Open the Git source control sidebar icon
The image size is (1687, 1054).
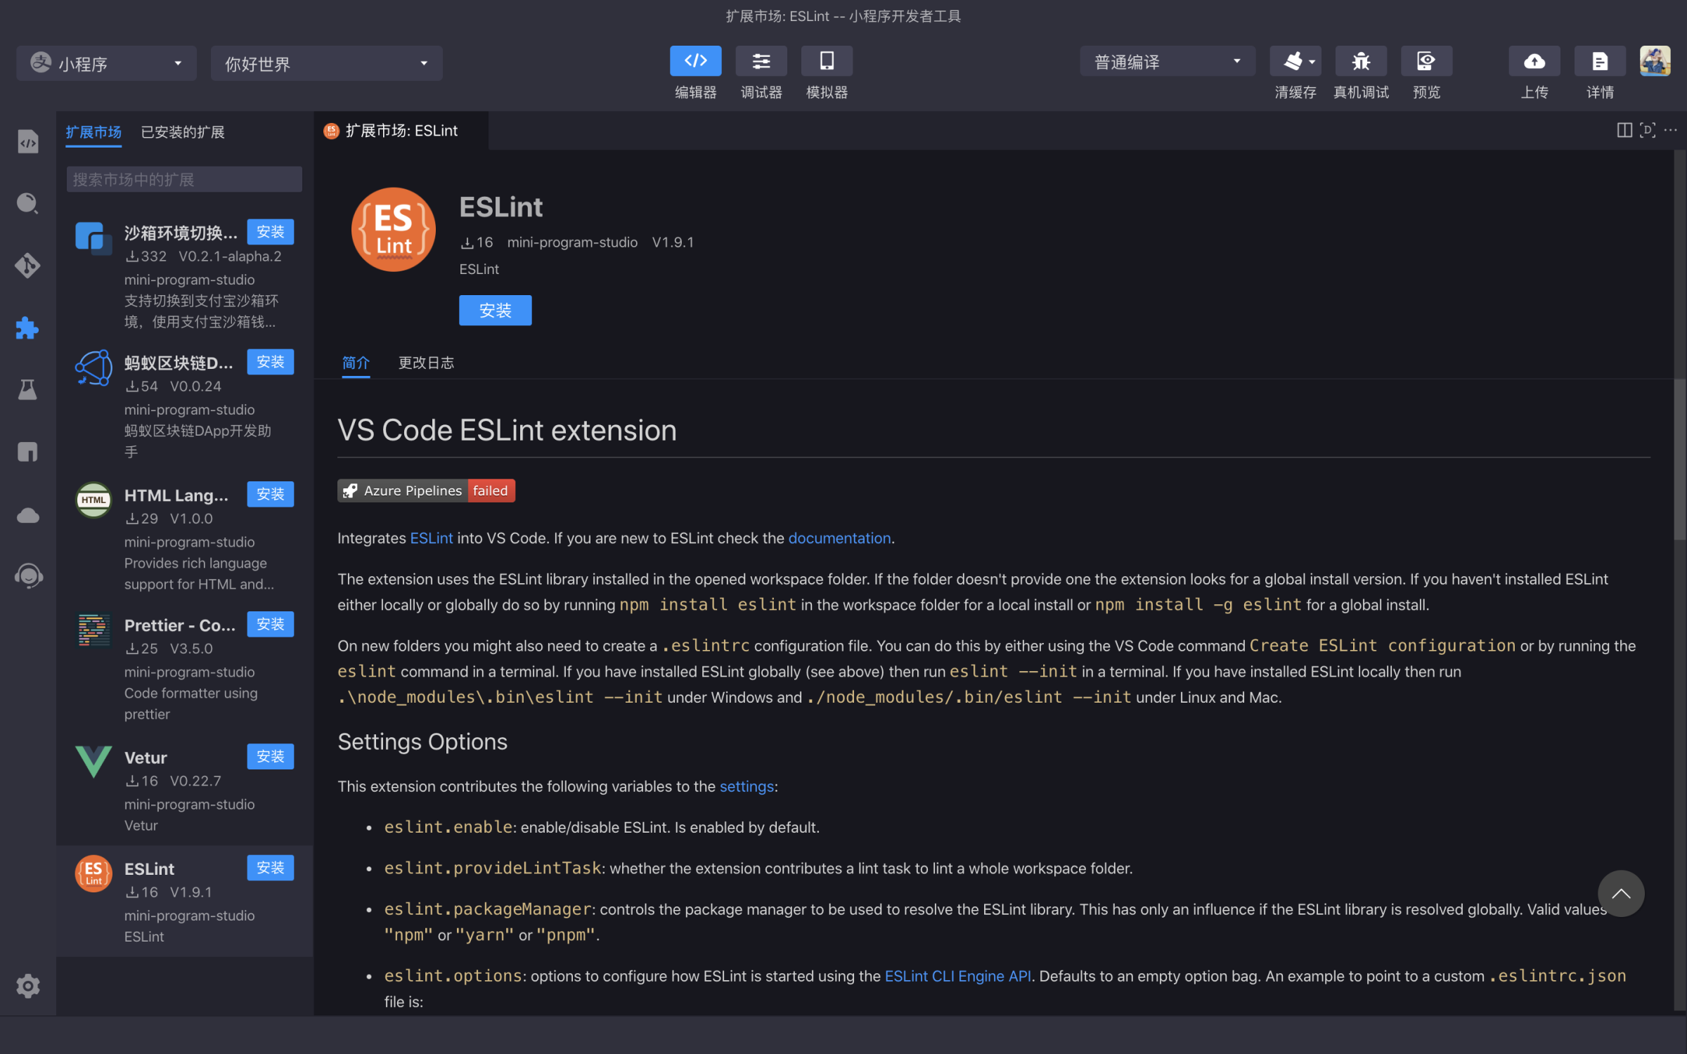(27, 265)
